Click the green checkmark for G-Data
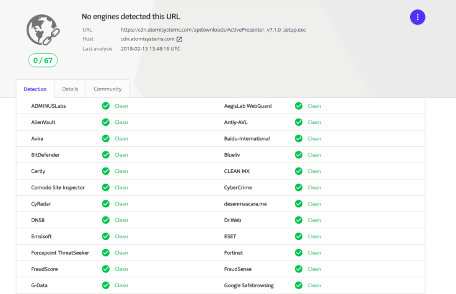This screenshot has width=456, height=294. [x=106, y=285]
